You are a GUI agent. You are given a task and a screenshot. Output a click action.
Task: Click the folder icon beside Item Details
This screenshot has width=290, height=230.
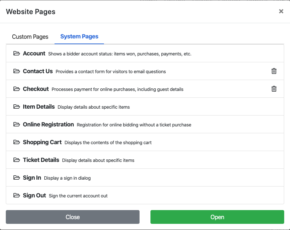(16, 107)
